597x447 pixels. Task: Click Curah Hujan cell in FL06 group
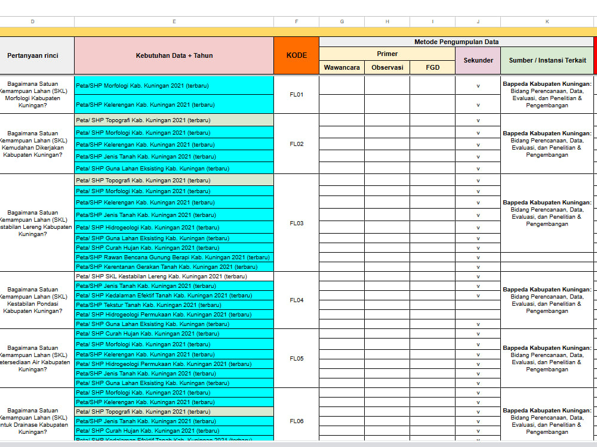174,431
